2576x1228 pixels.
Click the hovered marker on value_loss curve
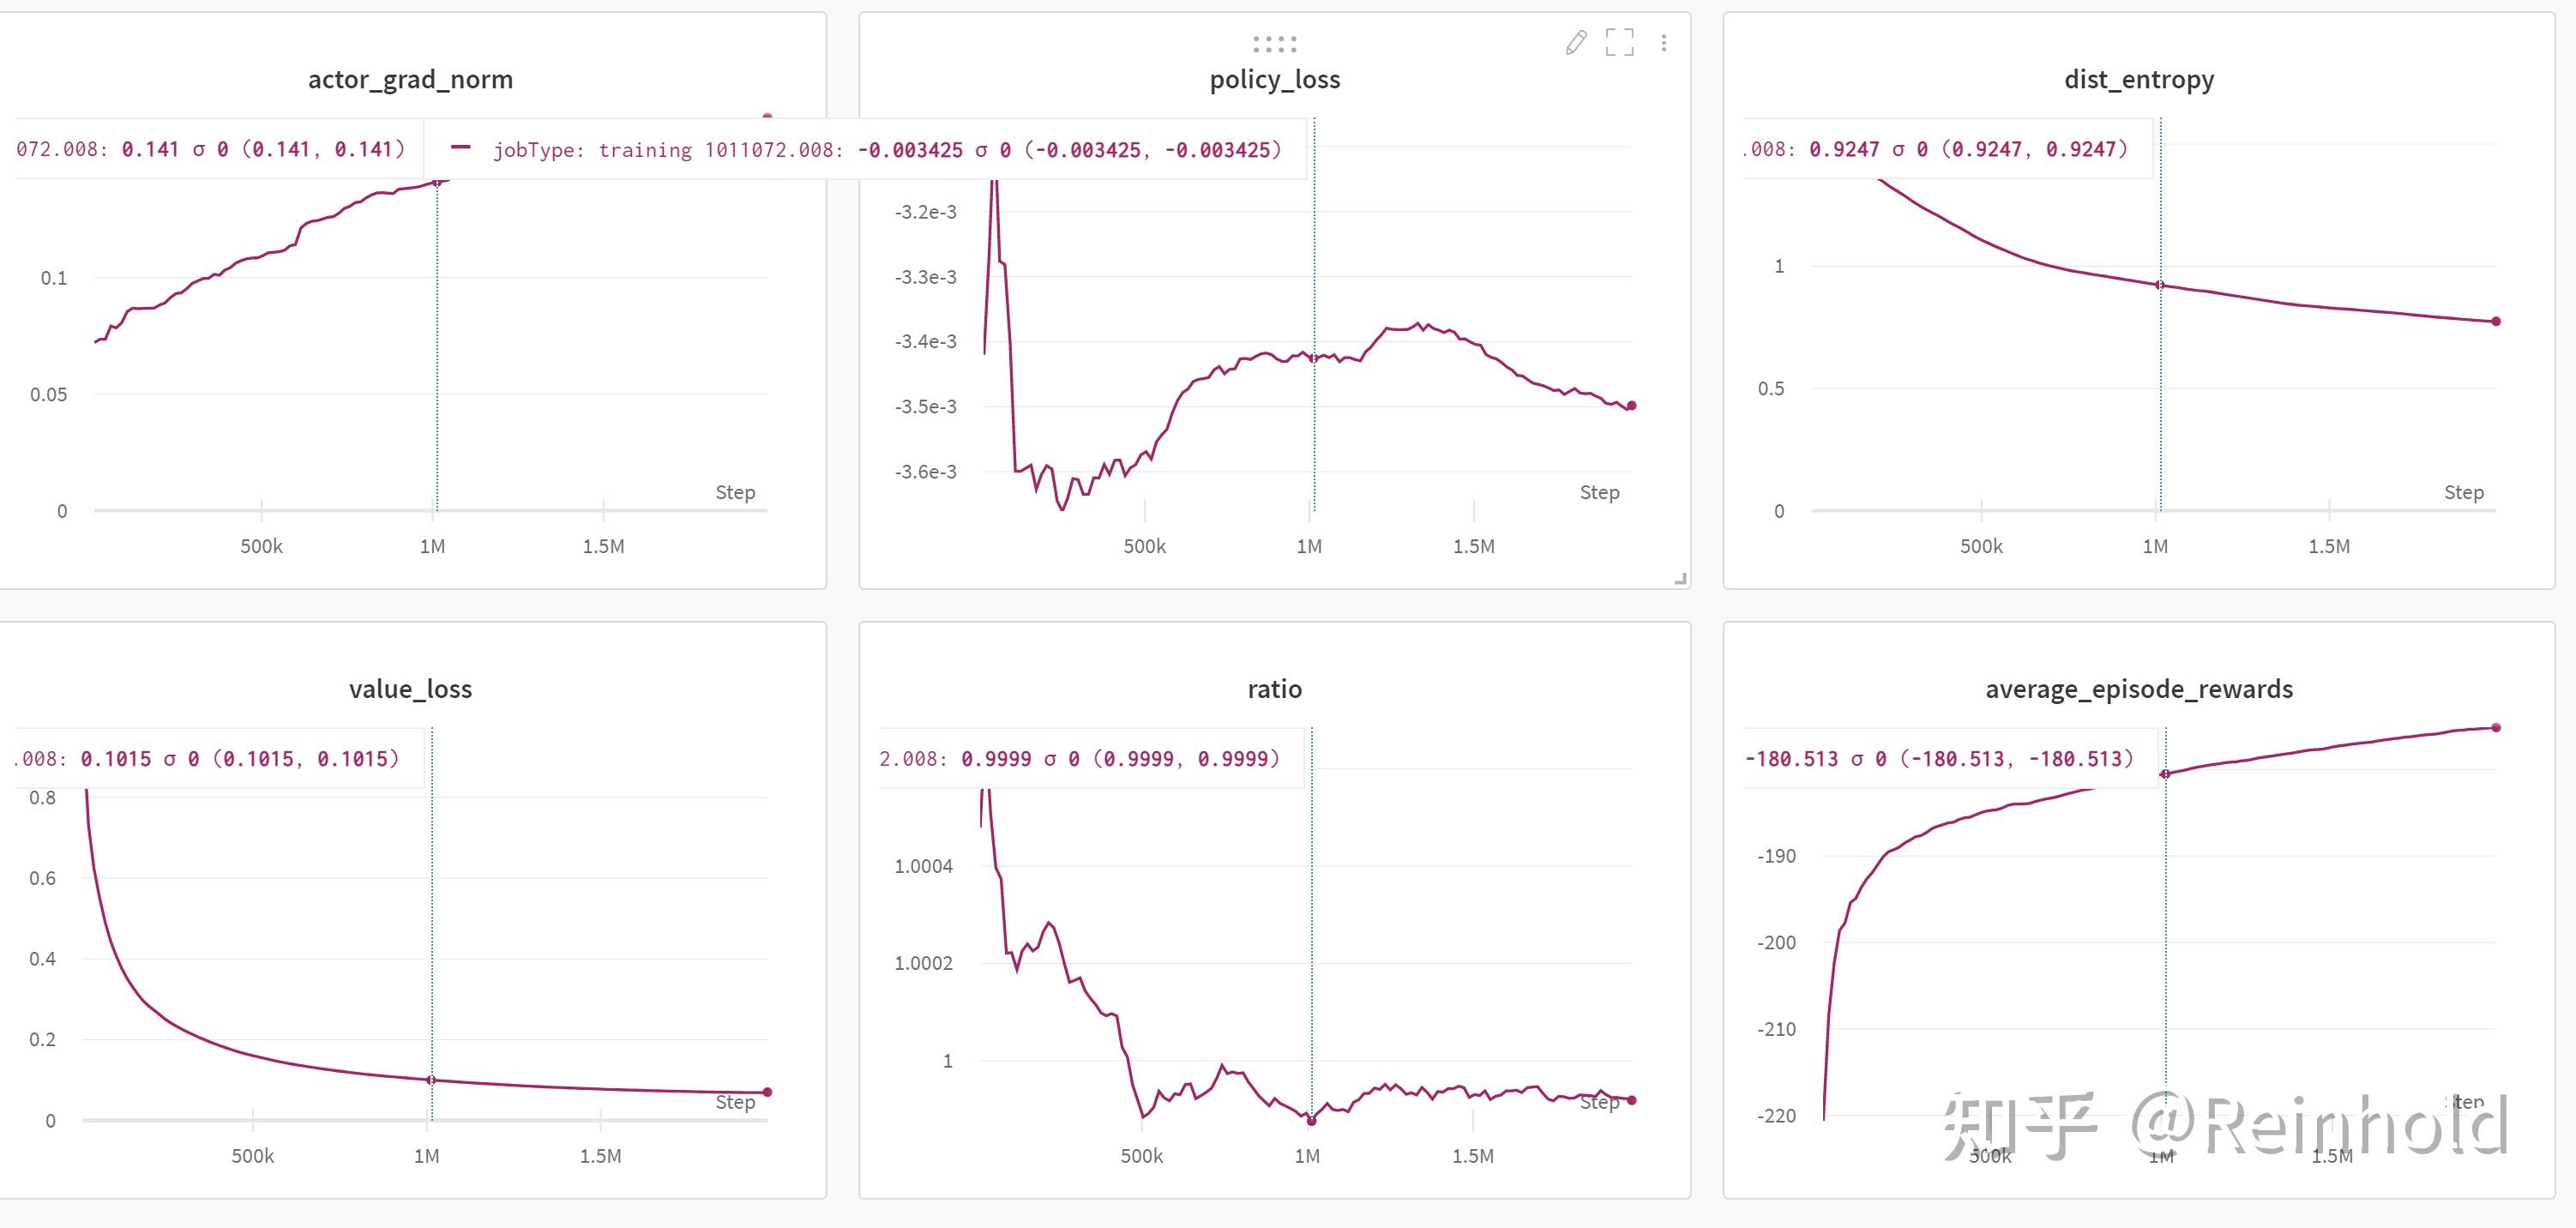pyautogui.click(x=432, y=1080)
